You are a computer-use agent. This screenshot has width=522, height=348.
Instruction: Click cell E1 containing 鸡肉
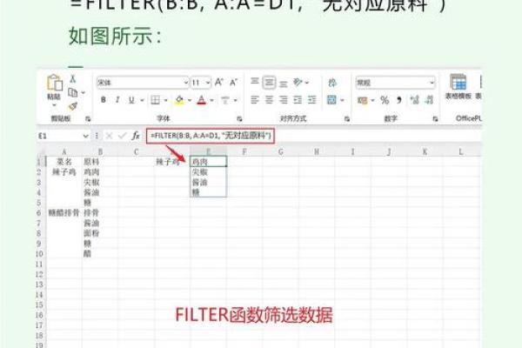[209, 162]
